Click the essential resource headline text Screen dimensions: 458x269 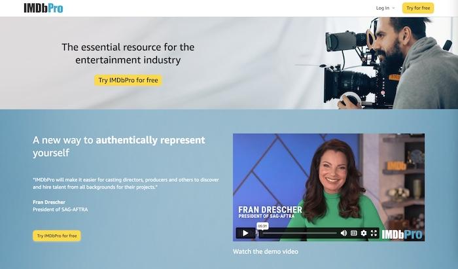(x=128, y=54)
